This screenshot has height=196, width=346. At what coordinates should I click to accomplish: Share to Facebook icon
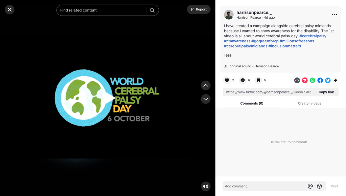point(320,80)
